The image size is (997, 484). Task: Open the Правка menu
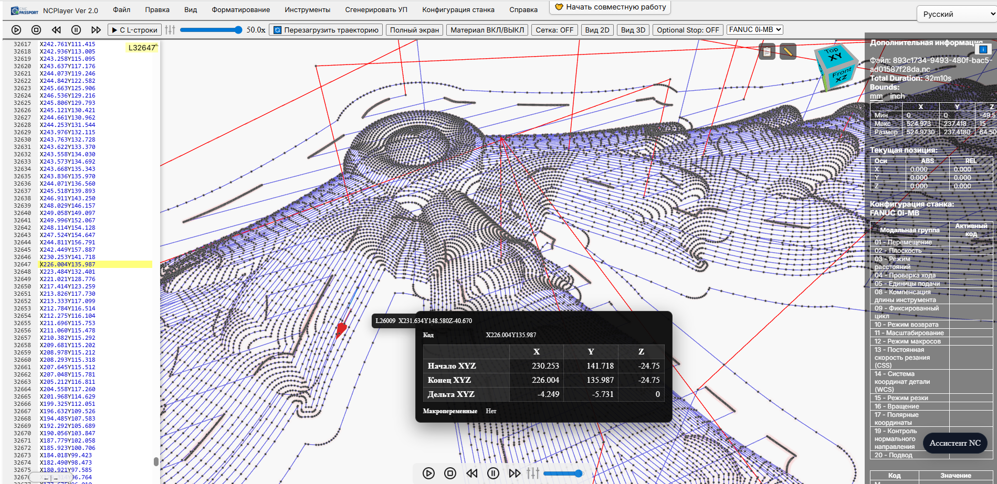(x=158, y=9)
